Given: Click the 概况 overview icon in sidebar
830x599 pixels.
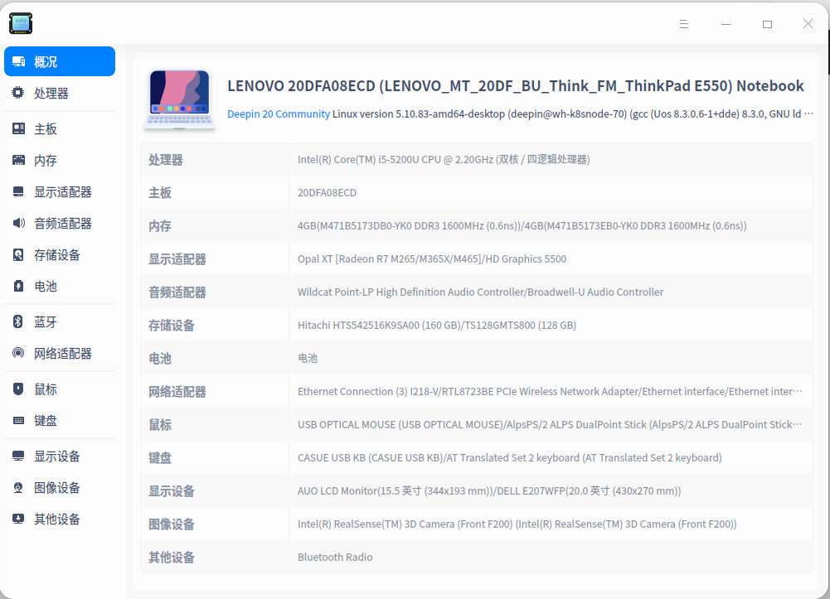Looking at the screenshot, I should point(18,62).
